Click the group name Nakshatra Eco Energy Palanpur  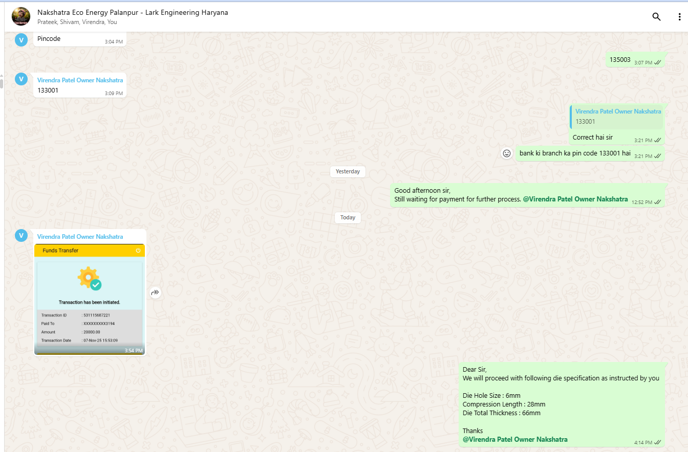[133, 12]
